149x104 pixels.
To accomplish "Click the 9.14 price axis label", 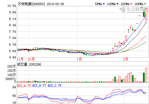I will [12, 19].
